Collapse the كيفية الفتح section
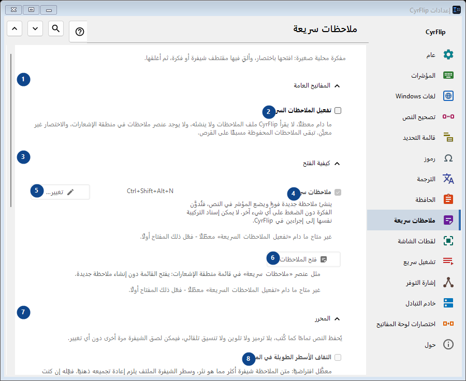Image resolution: width=466 pixels, height=381 pixels. [x=337, y=164]
